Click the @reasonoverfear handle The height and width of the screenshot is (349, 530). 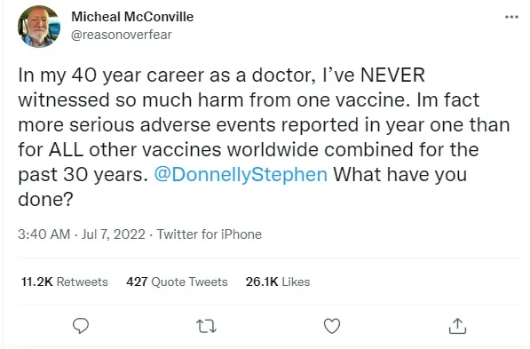(122, 35)
